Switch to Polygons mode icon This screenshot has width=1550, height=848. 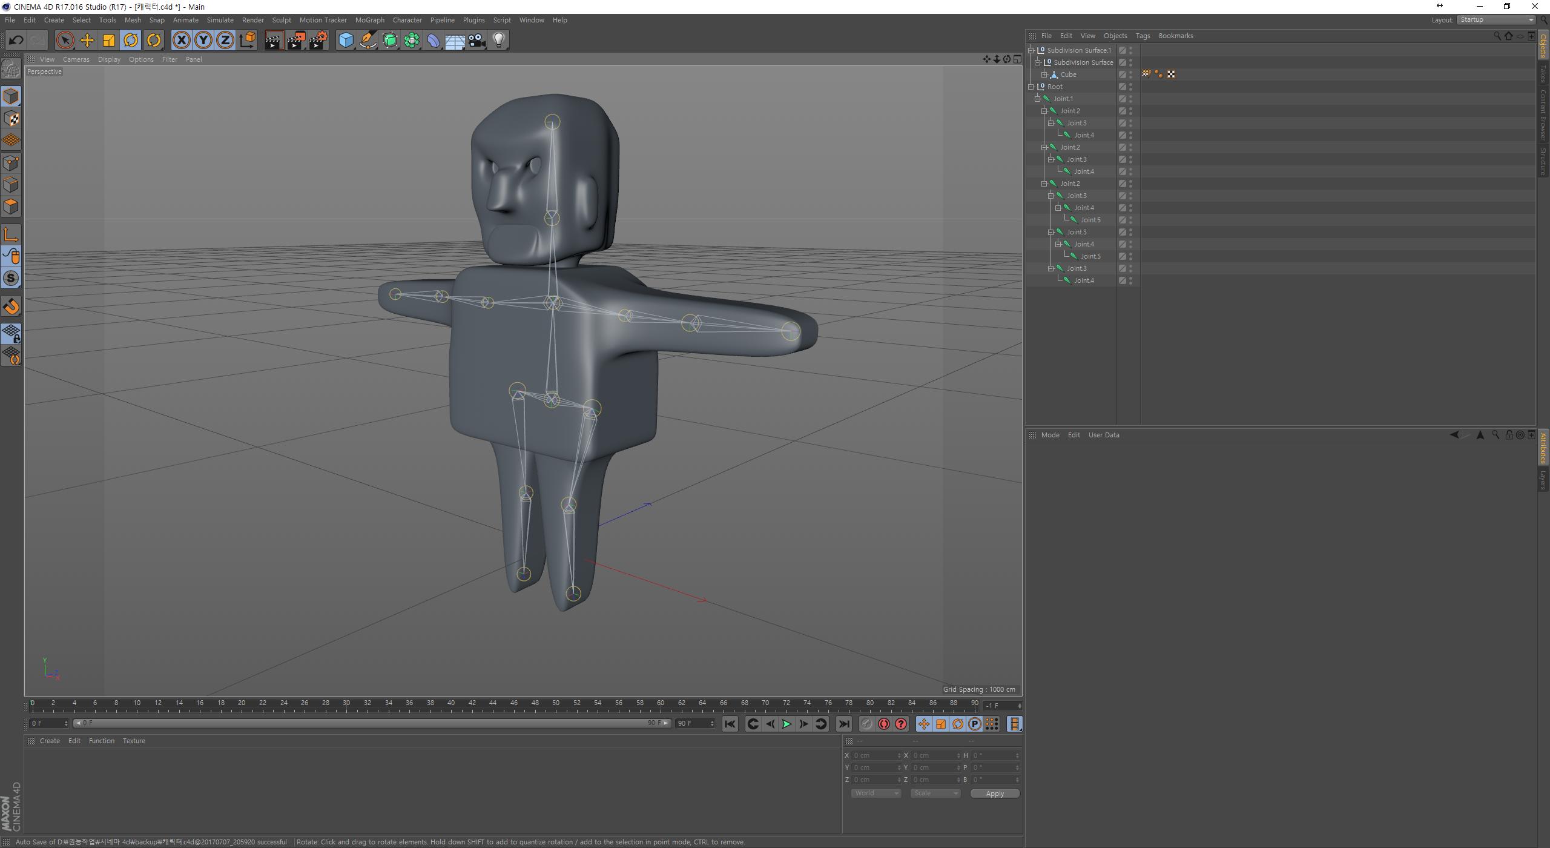pyautogui.click(x=11, y=207)
